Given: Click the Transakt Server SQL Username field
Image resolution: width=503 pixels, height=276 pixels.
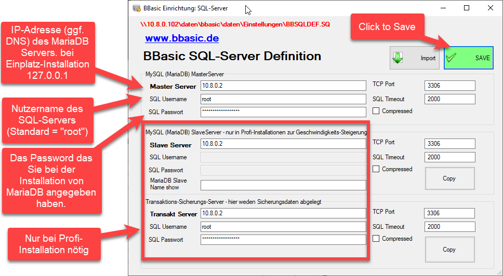Looking at the screenshot, I should pos(283,227).
